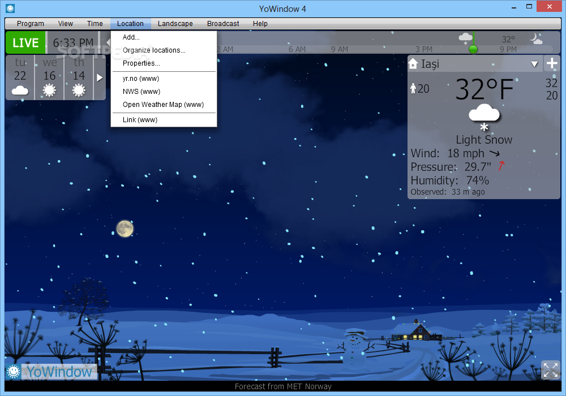This screenshot has height=396, width=566.
Task: Click the YoWindow app icon in title bar
Action: click(10, 8)
